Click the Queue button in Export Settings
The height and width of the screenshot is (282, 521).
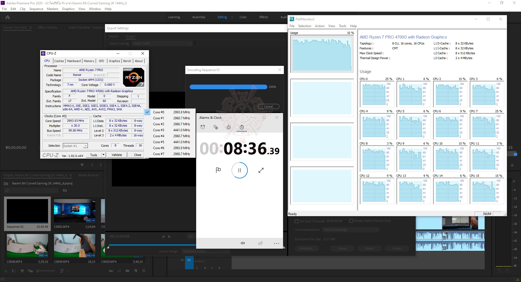point(342,248)
